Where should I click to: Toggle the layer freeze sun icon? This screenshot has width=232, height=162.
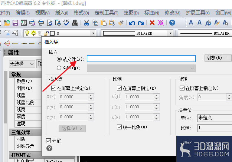pos(33,33)
